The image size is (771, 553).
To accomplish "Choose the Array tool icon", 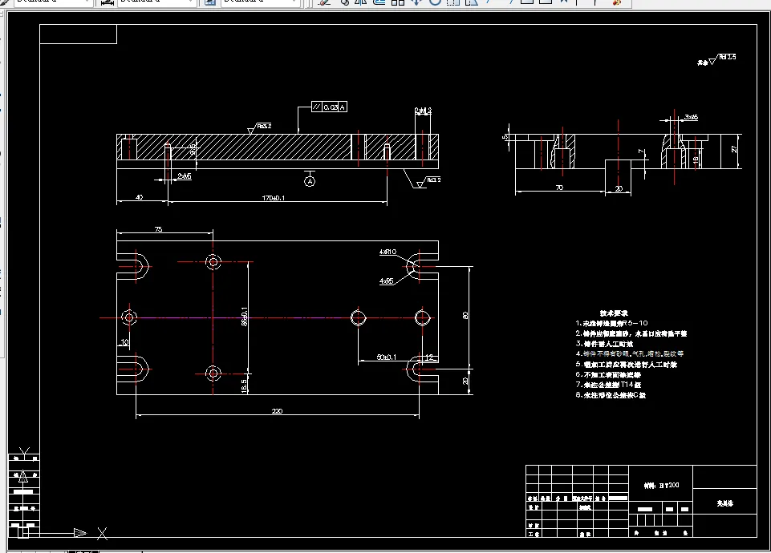I will point(398,2).
